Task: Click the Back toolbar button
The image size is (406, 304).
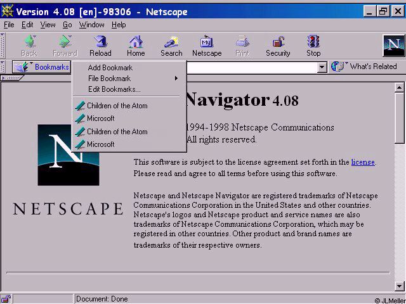Action: pyautogui.click(x=29, y=46)
